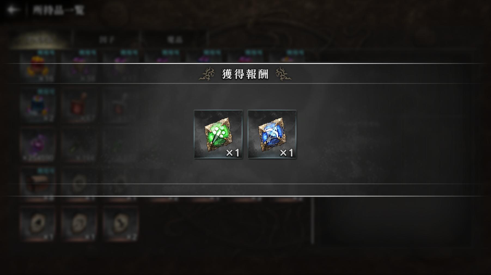Viewport: 491px width, 275px height.
Task: Click the inventory list vertical scrollbar
Action: pyautogui.click(x=312, y=220)
